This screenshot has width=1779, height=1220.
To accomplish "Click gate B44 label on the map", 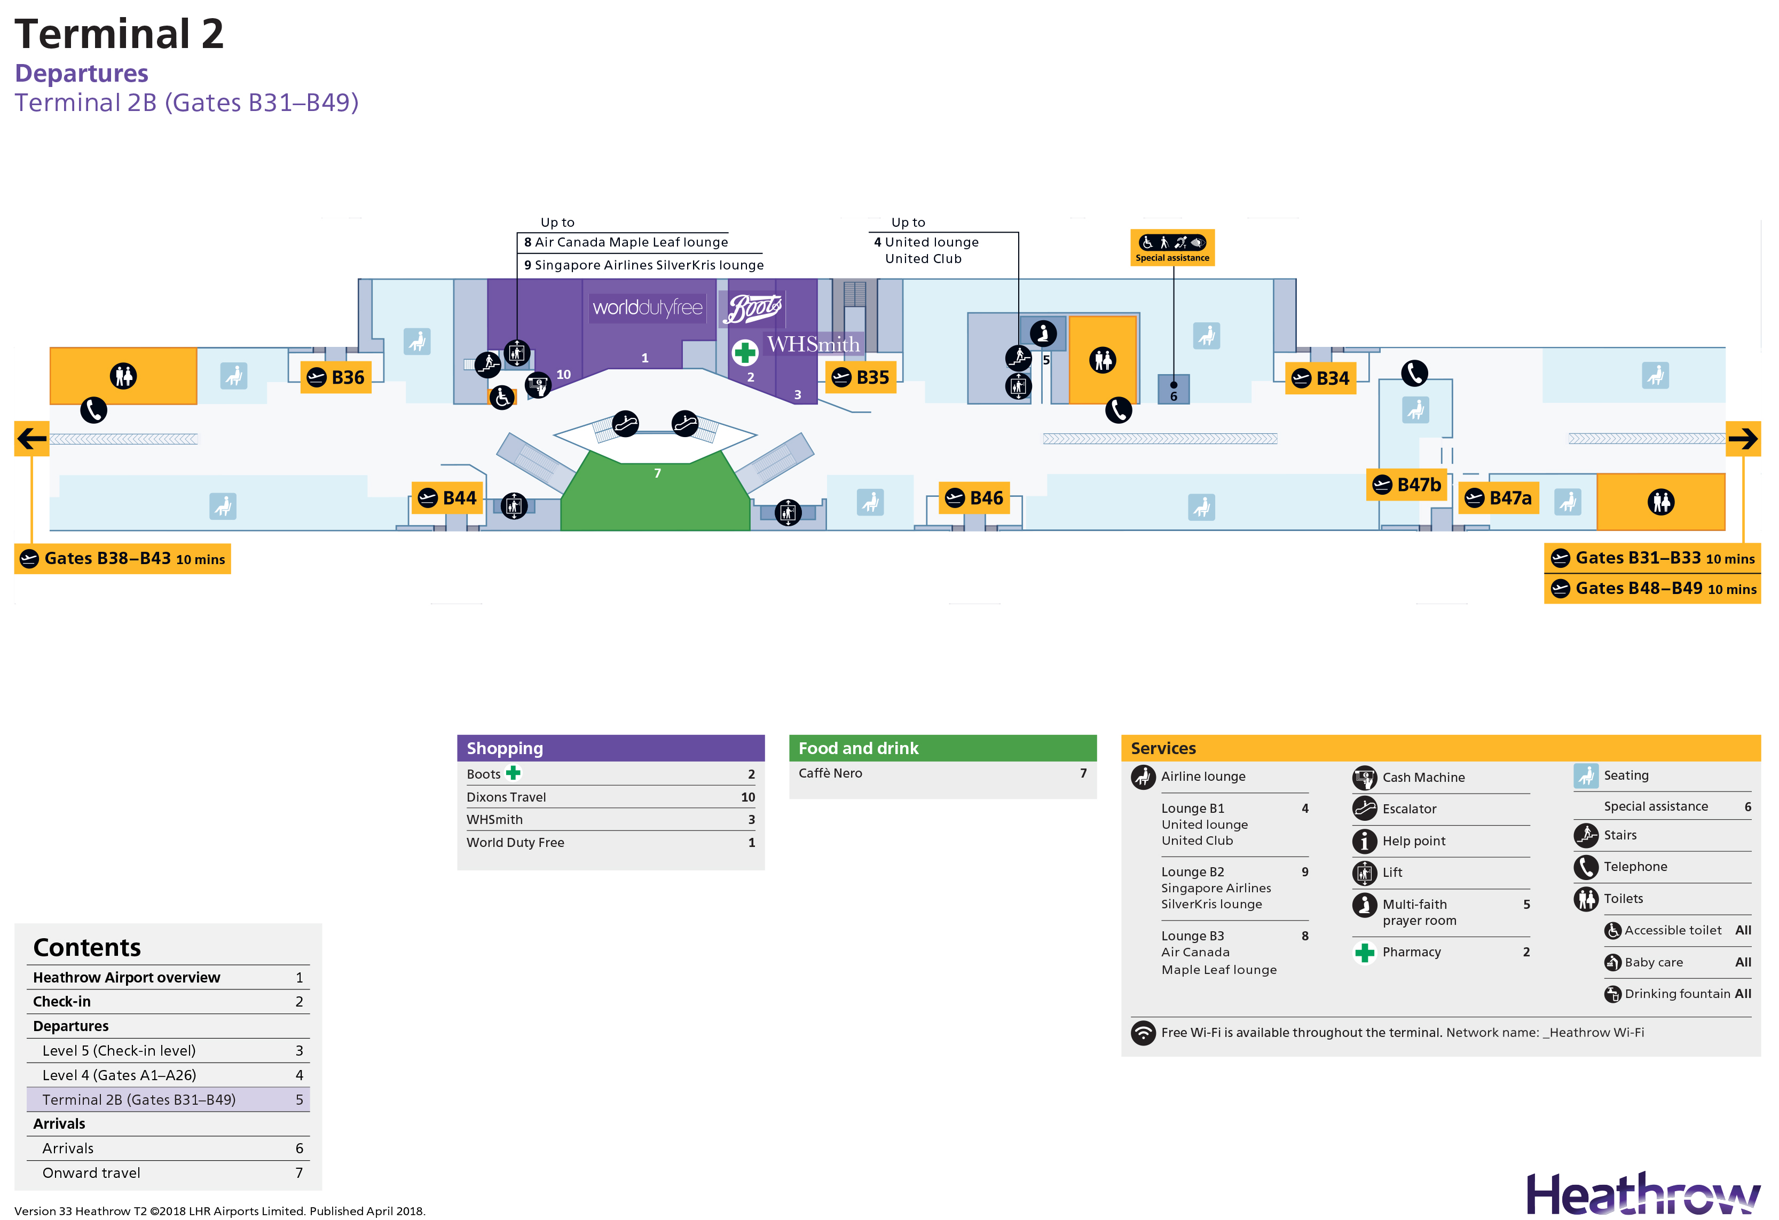I will 448,498.
